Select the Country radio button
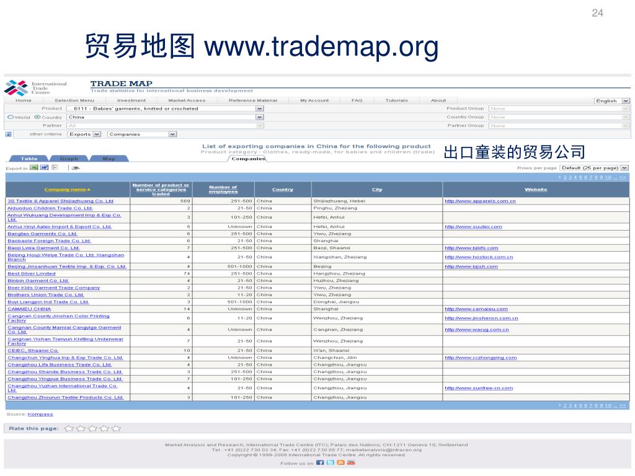 tap(37, 117)
